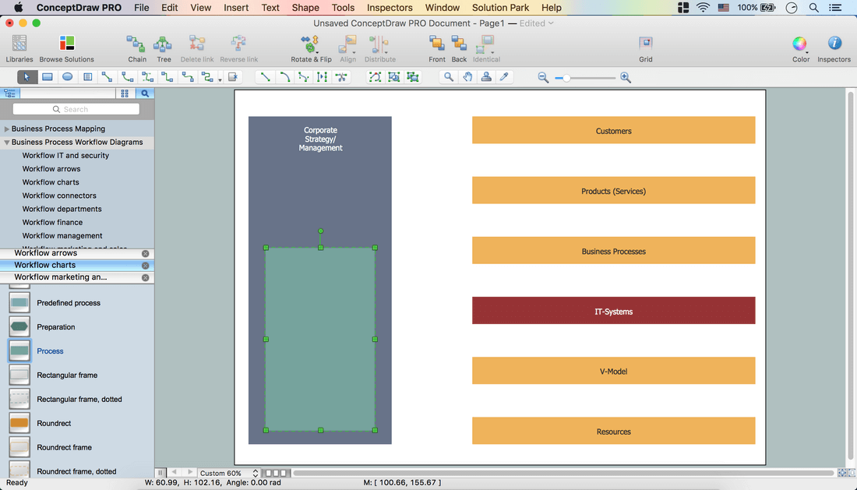The image size is (857, 490).
Task: Click the Rotate & Flip icon
Action: coord(310,44)
